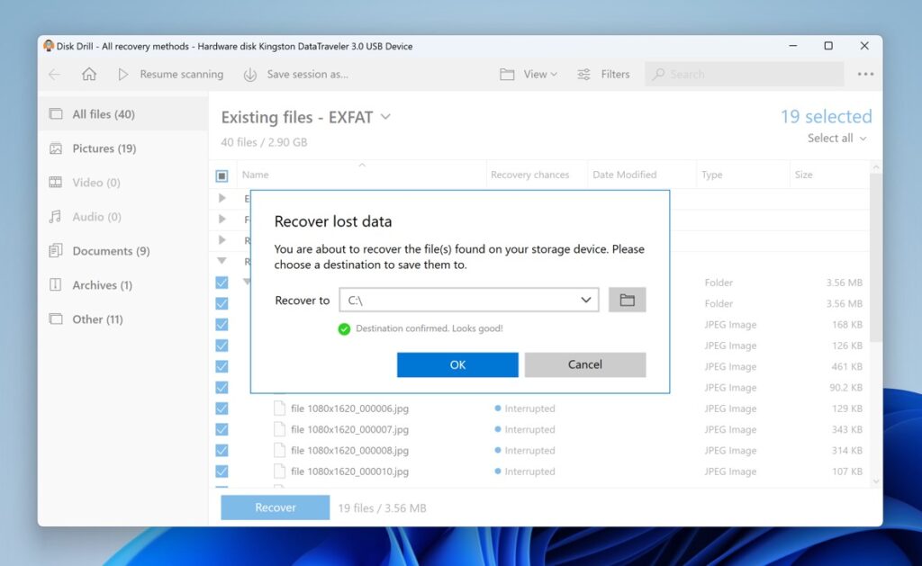Open the Select all dropdown
Viewport: 922px width, 566px height.
click(836, 139)
